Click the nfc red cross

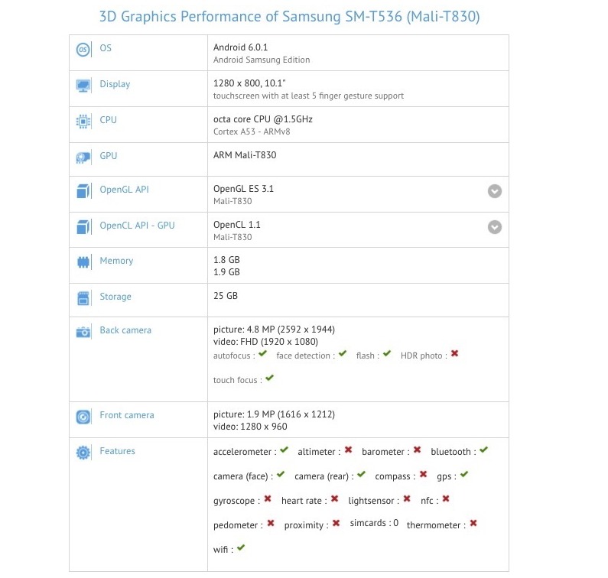pyautogui.click(x=446, y=498)
